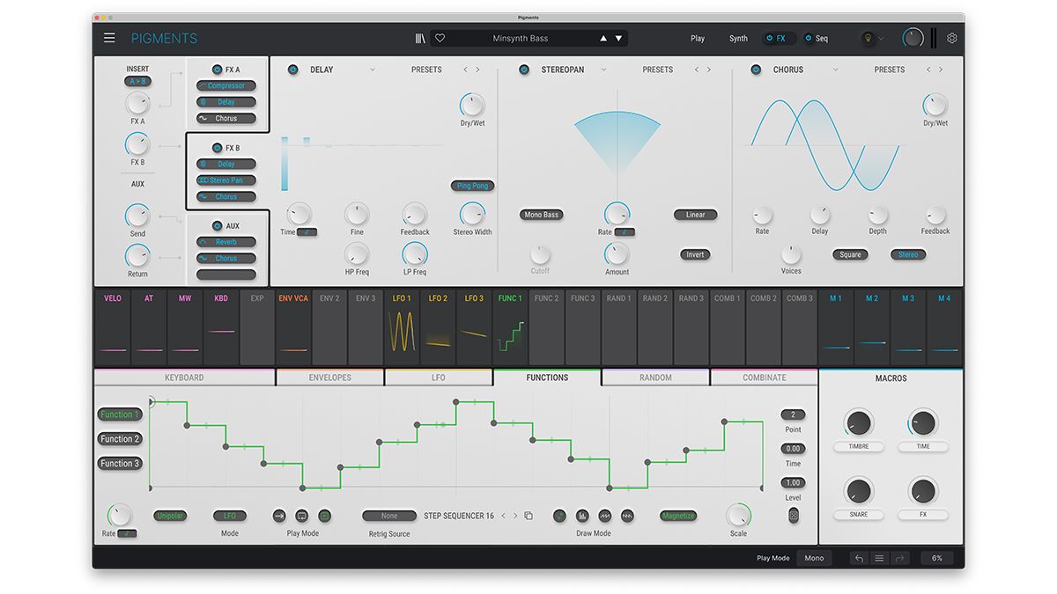The width and height of the screenshot is (1057, 594).
Task: Disable the Chorus effect power button
Action: point(756,70)
